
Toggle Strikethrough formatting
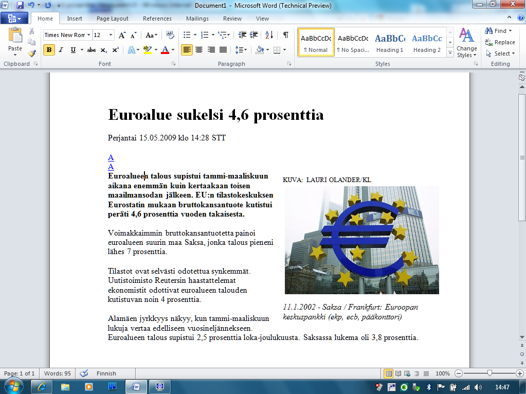tap(91, 50)
